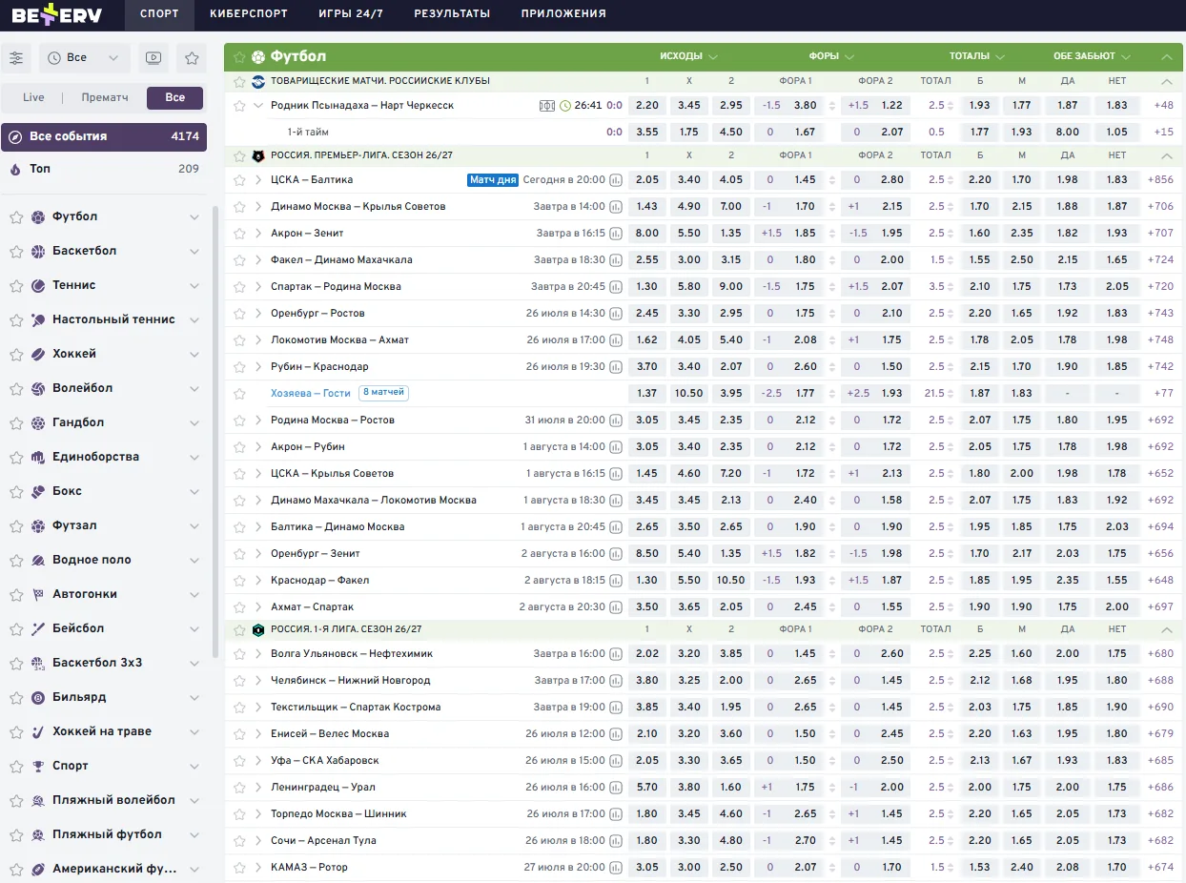
Task: Open field view icon for Родник Псынадаха match
Action: (x=547, y=106)
